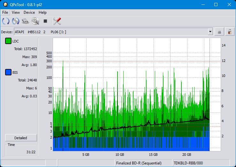Click the 500 label on left axis
The image size is (236, 167).
(49, 53)
